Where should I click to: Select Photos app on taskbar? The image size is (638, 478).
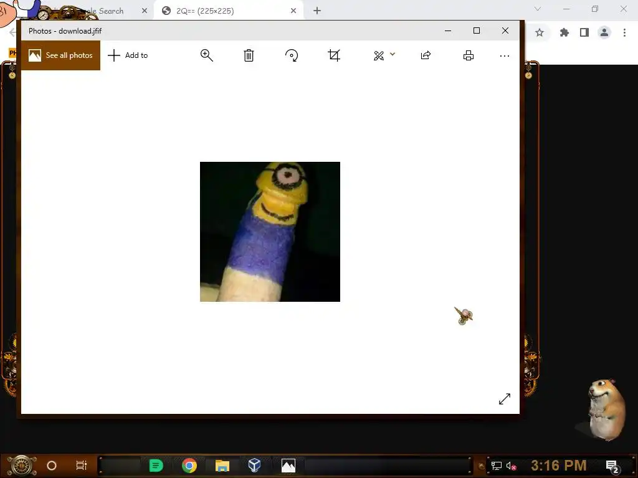[288, 466]
